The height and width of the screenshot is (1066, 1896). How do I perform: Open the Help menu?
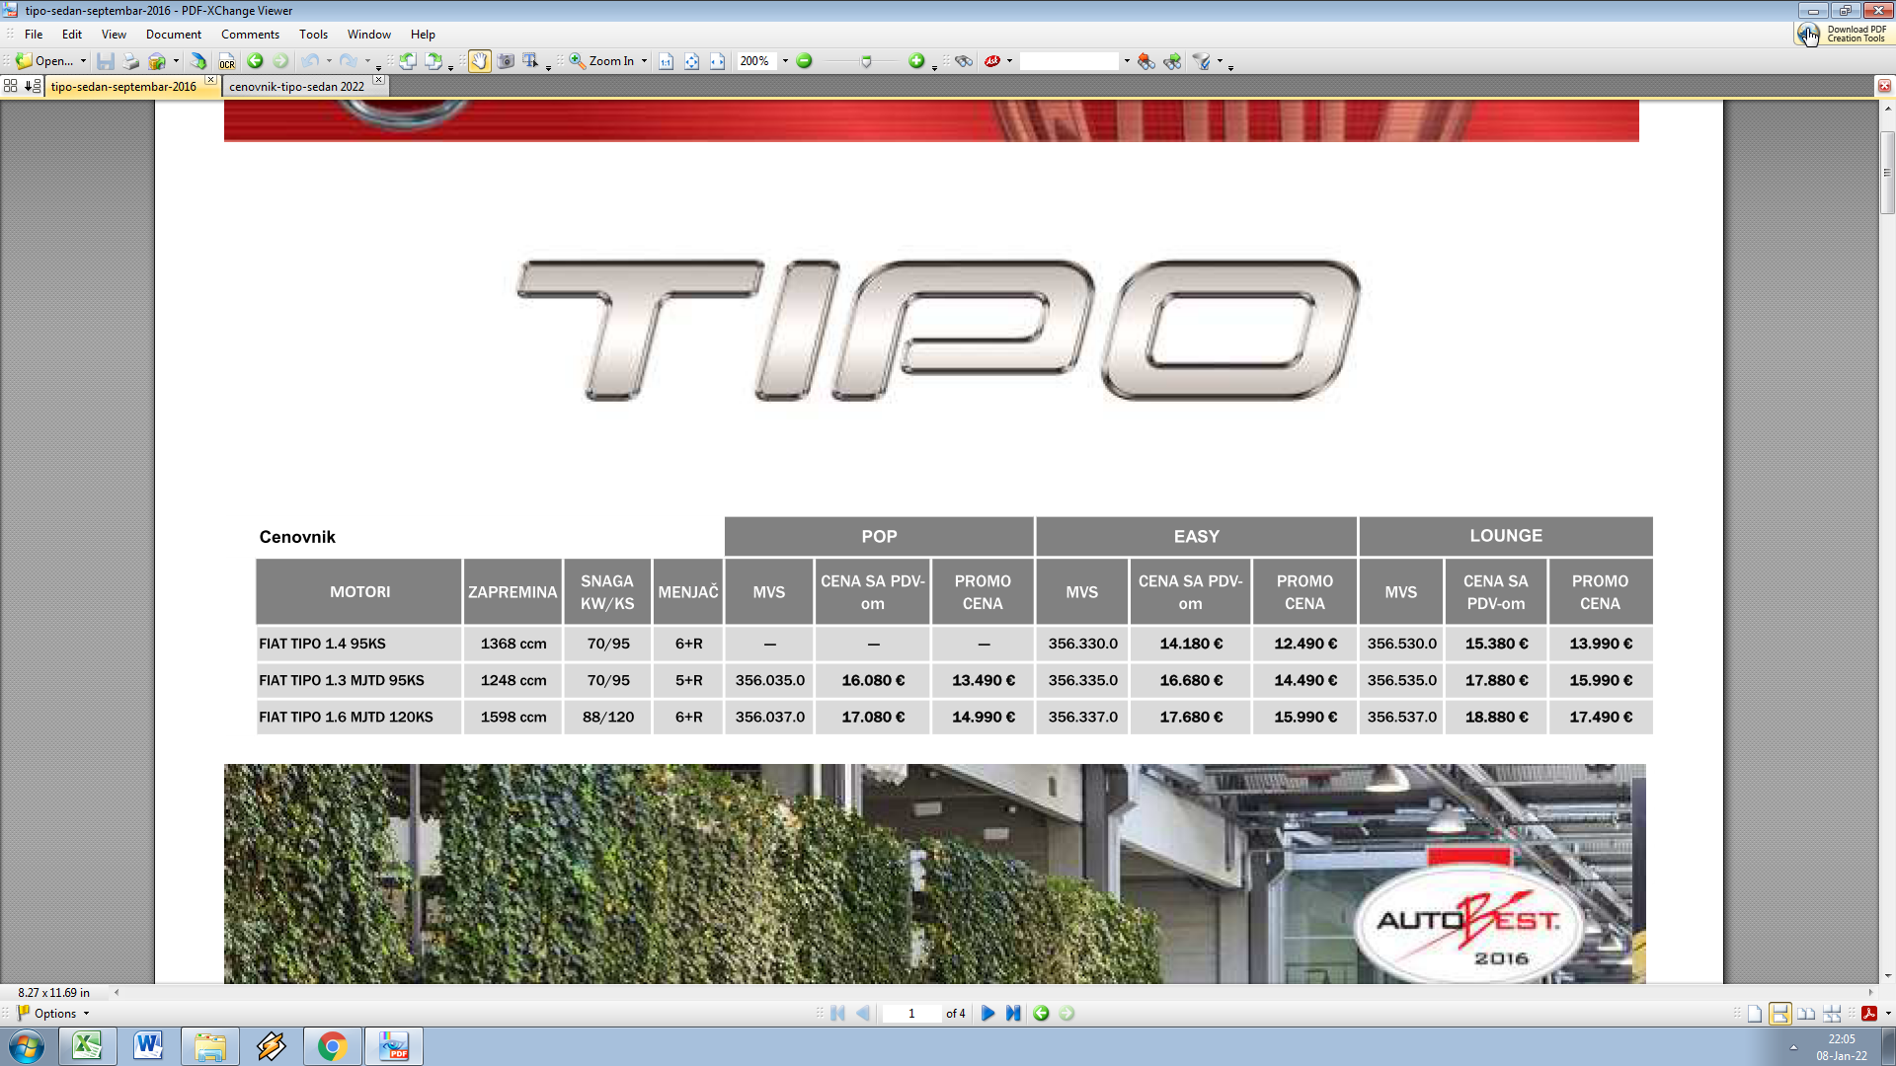click(423, 35)
